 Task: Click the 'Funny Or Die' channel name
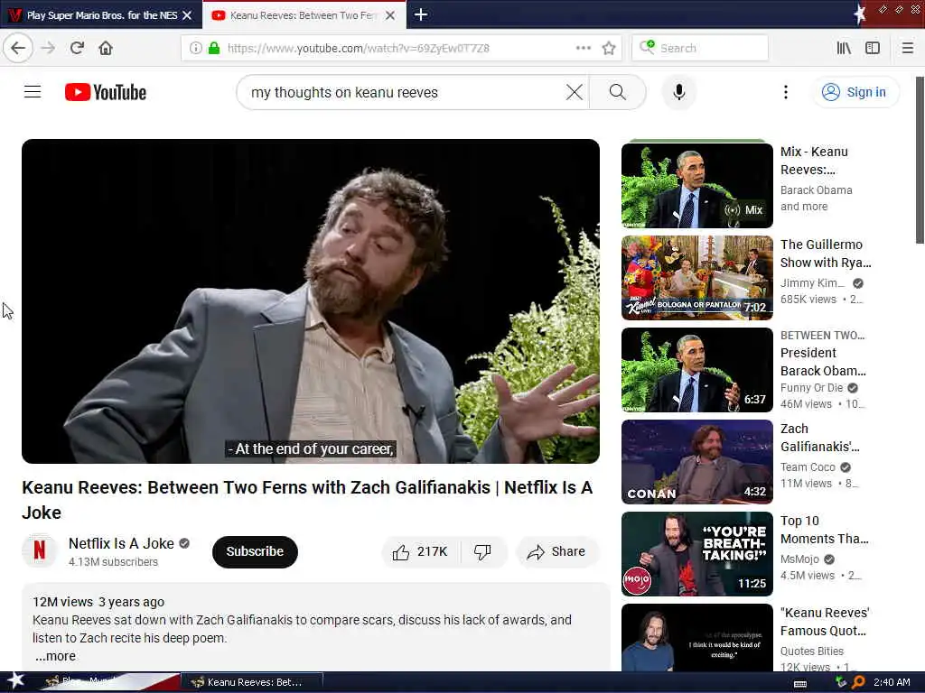tap(811, 388)
